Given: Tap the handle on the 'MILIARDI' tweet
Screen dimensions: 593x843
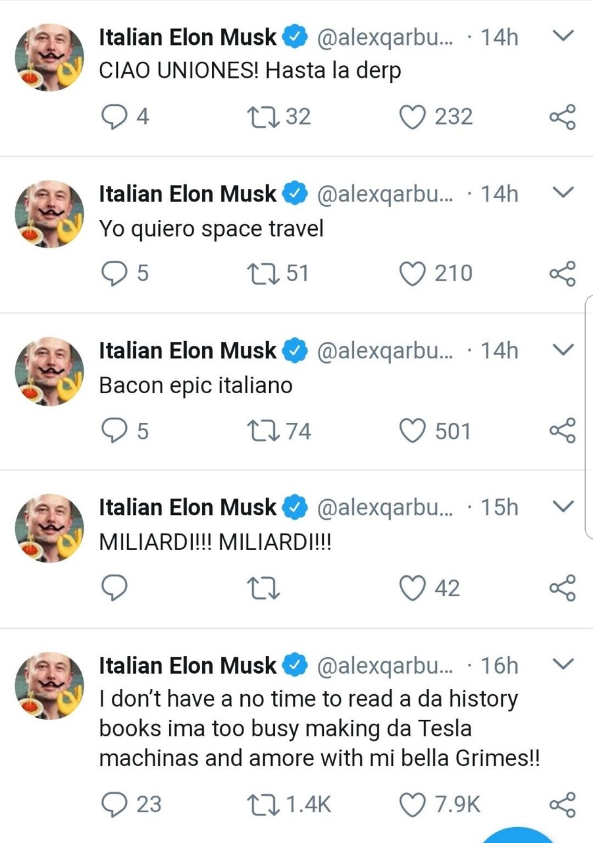Looking at the screenshot, I should coord(385,508).
